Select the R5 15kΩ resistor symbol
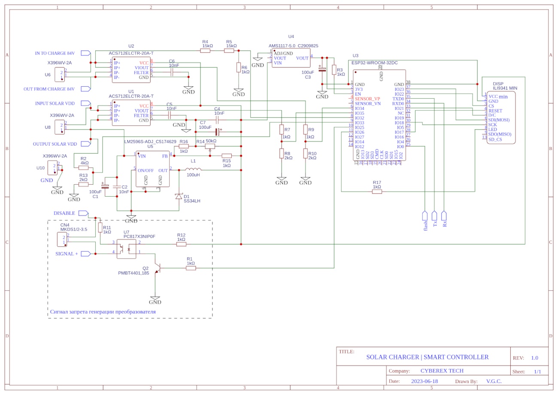 [229, 50]
